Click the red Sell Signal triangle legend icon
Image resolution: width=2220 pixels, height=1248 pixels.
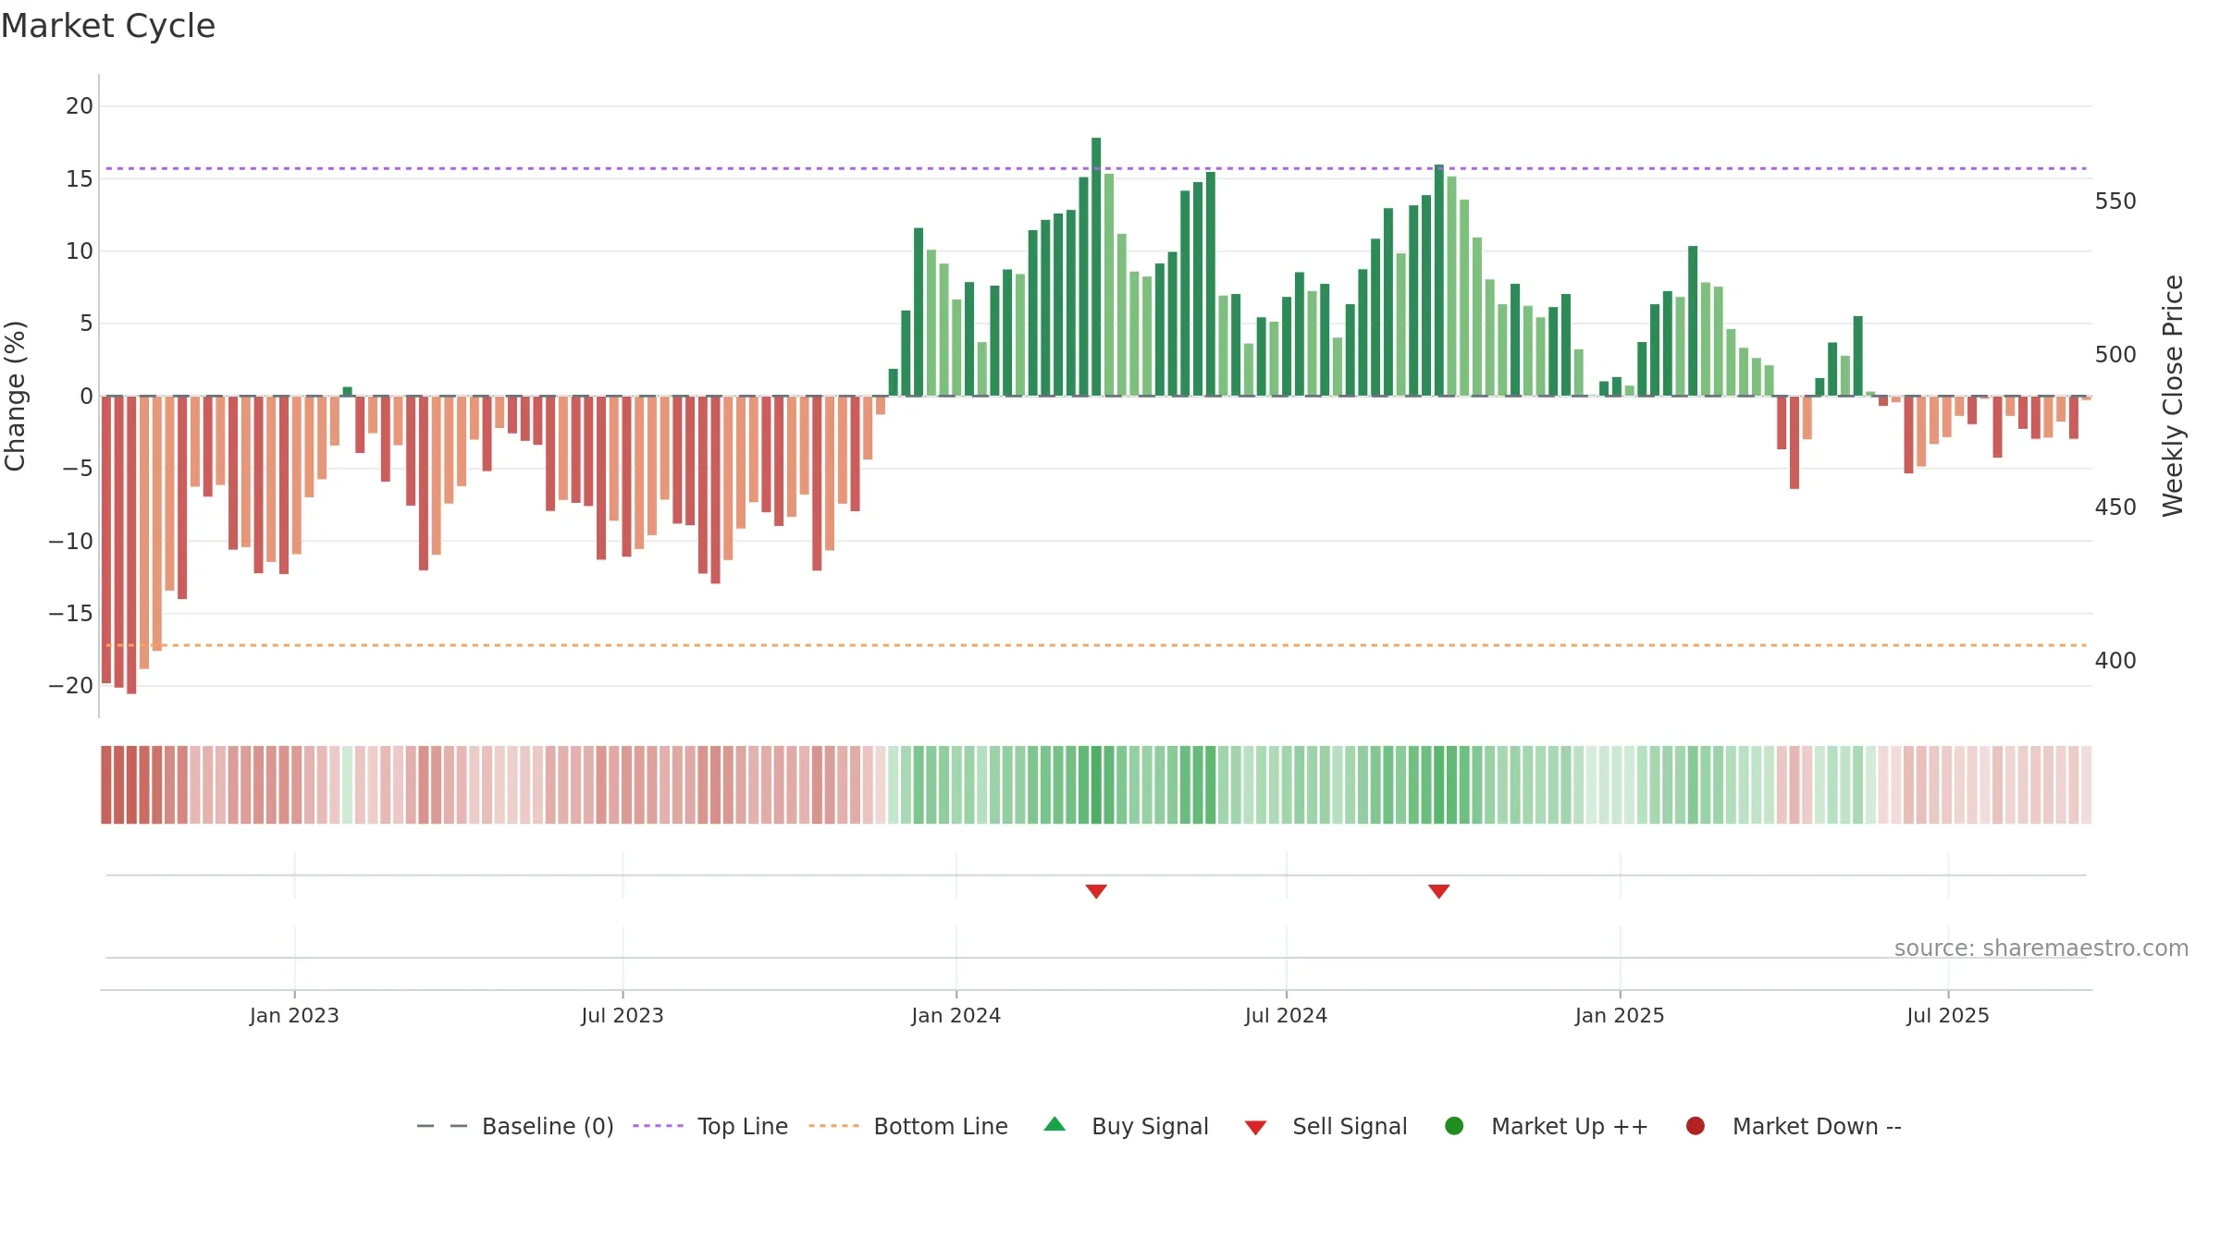pos(1255,1128)
